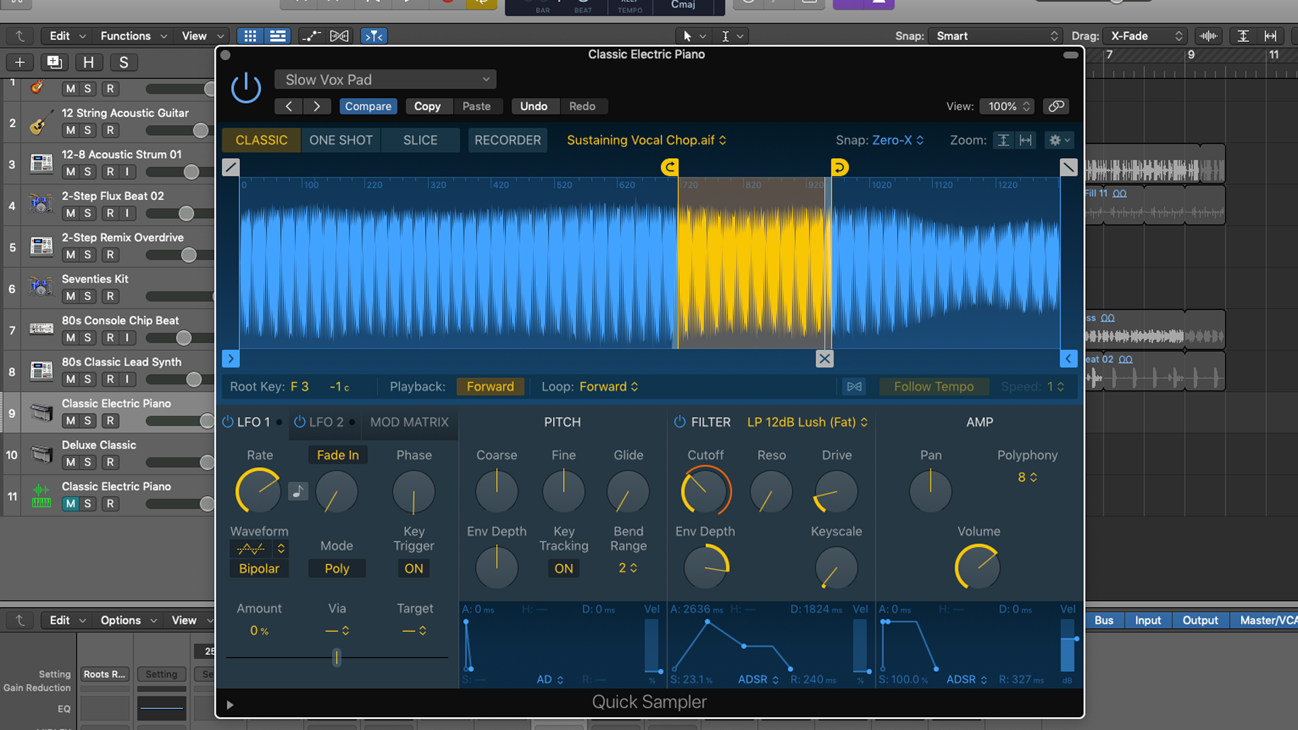The image size is (1298, 730).
Task: Click the Flex view icon in toolbar
Action: click(x=339, y=36)
